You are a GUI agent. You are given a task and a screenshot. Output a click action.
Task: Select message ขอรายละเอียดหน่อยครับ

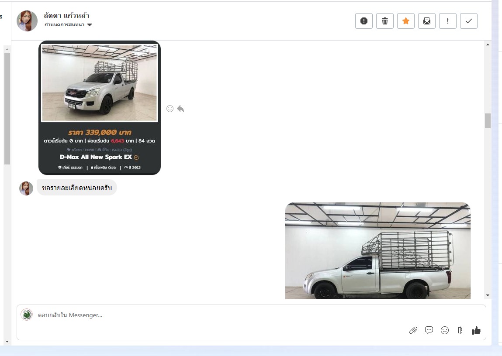point(77,188)
